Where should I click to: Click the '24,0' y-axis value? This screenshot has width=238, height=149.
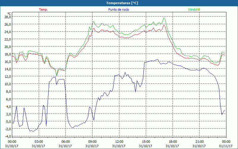click(x=8, y=32)
